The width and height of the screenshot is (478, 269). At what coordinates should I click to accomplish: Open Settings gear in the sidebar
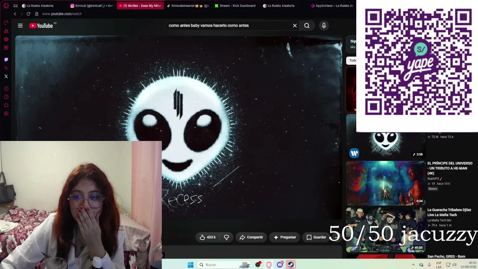point(6,114)
